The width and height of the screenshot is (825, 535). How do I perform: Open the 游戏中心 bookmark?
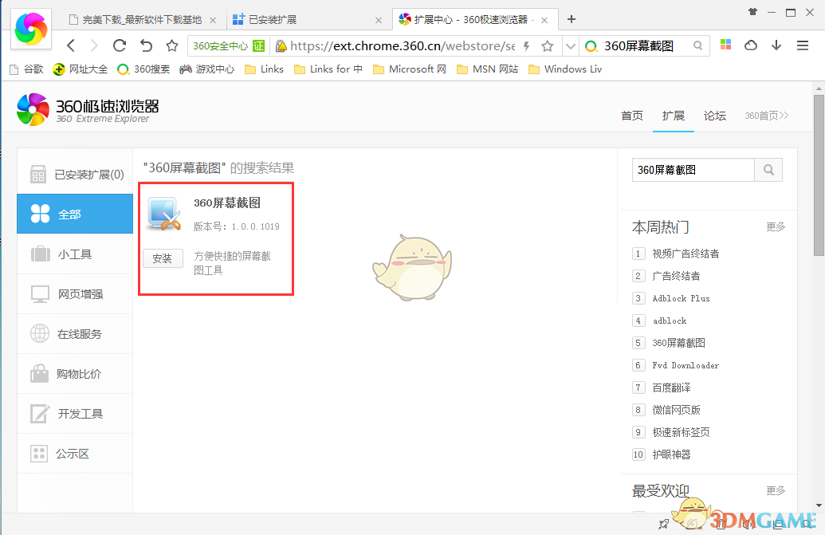[206, 69]
